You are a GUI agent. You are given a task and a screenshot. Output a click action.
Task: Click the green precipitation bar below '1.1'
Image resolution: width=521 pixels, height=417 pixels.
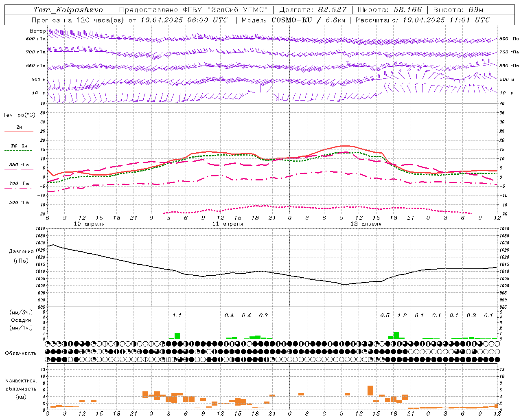click(x=177, y=336)
